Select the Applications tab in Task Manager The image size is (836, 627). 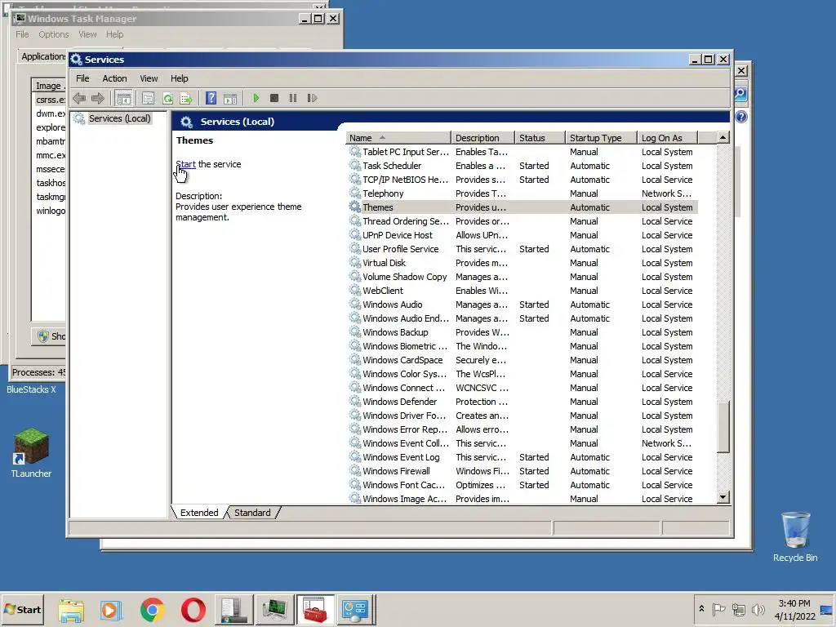tap(42, 56)
